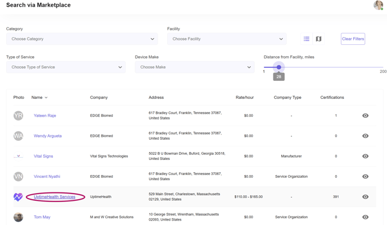Click Wendy Argueta's WA avatar
387x225 pixels.
(19, 136)
